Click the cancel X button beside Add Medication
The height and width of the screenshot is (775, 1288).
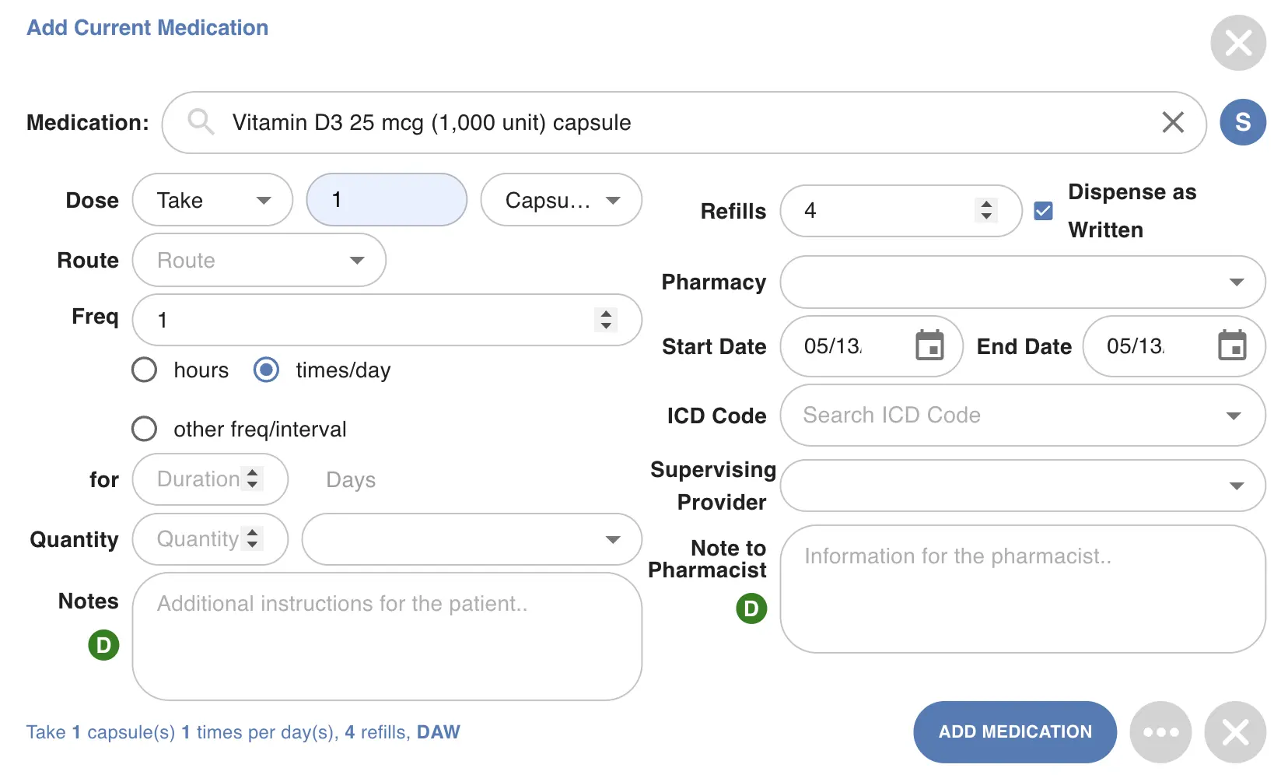click(1235, 732)
